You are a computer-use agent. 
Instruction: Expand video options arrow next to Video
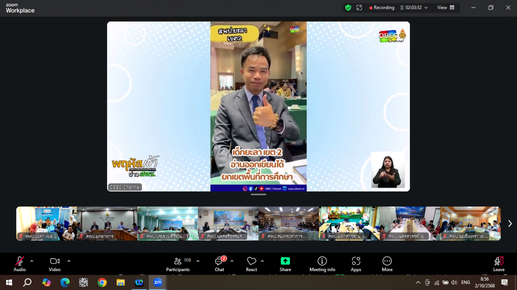[x=69, y=261]
